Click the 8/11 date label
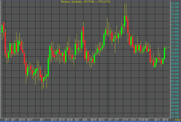 [x=157, y=120]
